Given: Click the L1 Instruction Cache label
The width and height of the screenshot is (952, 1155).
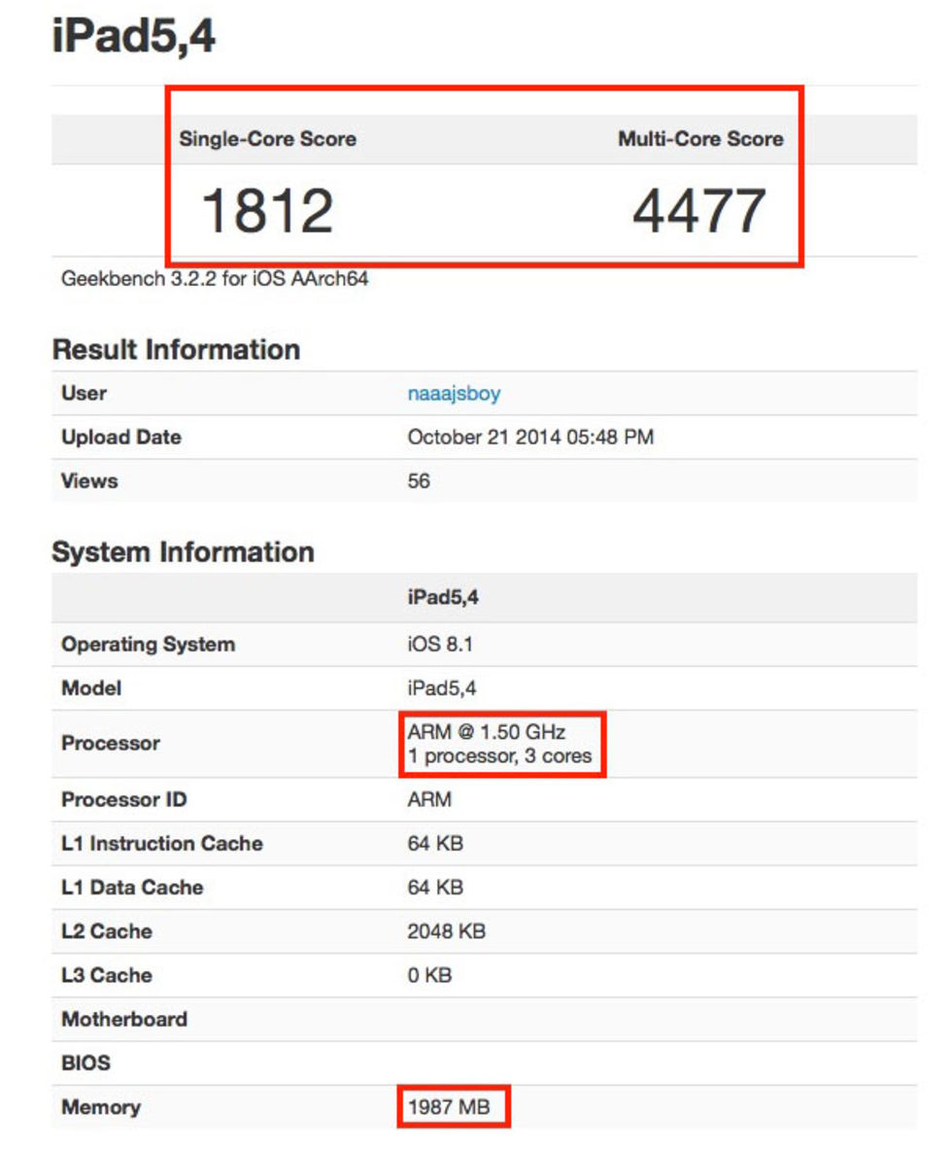Looking at the screenshot, I should pos(162,844).
